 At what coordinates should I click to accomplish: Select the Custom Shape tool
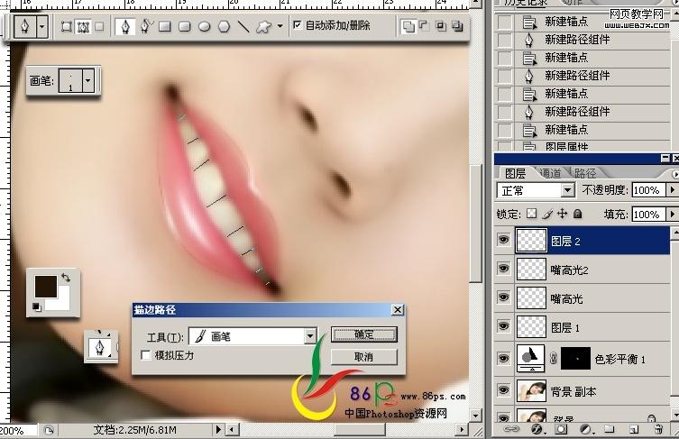[264, 27]
